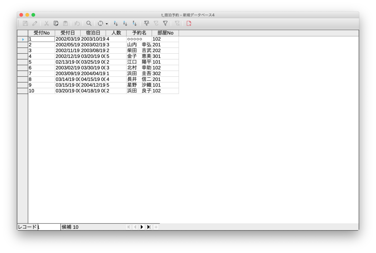Select the 予約名 column header
376x253 pixels.
(x=139, y=33)
